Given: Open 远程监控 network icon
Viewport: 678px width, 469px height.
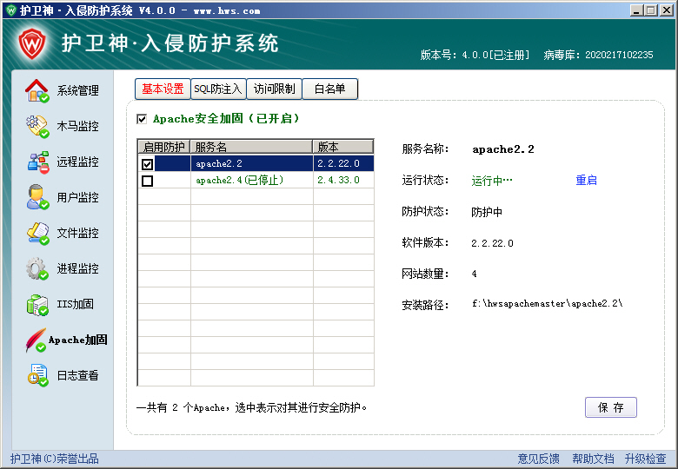Looking at the screenshot, I should point(38,162).
